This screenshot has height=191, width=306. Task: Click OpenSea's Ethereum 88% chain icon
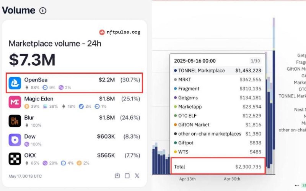27,87
